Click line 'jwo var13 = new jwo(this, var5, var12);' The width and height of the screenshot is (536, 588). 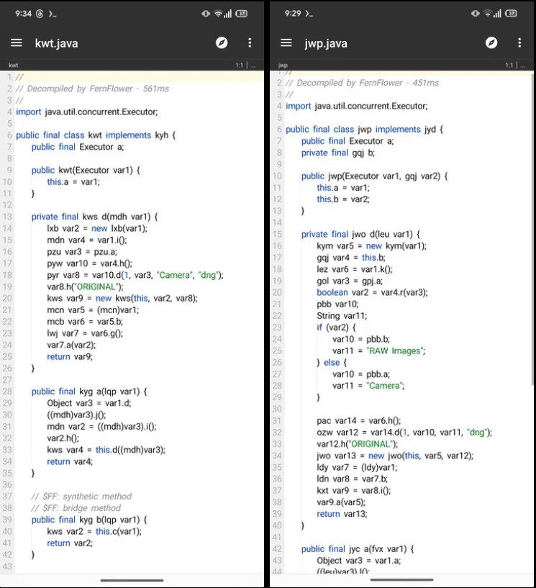(x=395, y=456)
